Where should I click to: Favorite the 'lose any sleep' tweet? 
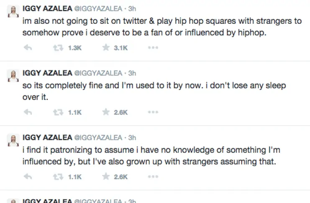106,112
